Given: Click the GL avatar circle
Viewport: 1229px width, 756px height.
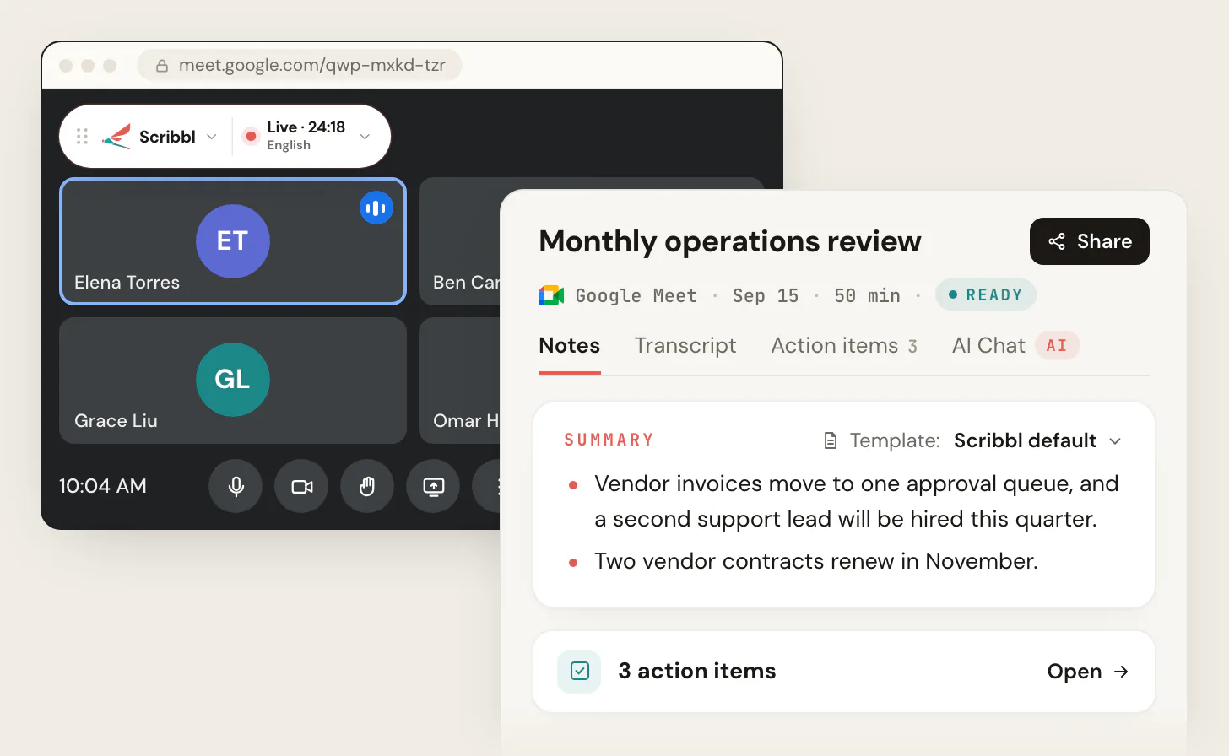Looking at the screenshot, I should (233, 380).
